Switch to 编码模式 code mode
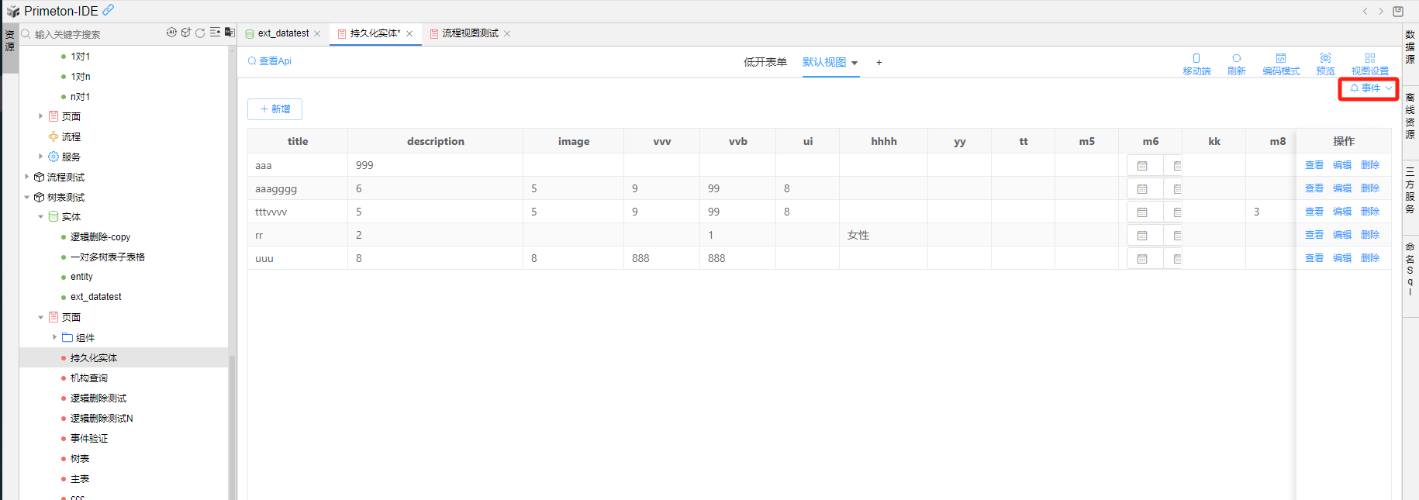Image resolution: width=1419 pixels, height=500 pixels. point(1280,64)
